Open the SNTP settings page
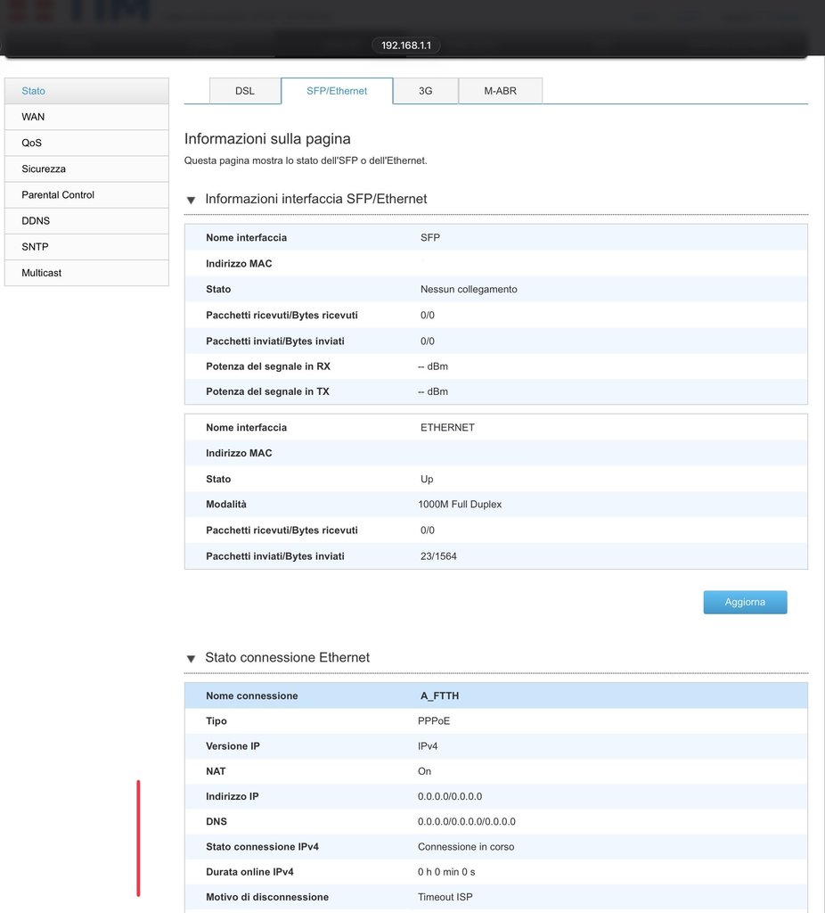The height and width of the screenshot is (913, 825). point(86,246)
